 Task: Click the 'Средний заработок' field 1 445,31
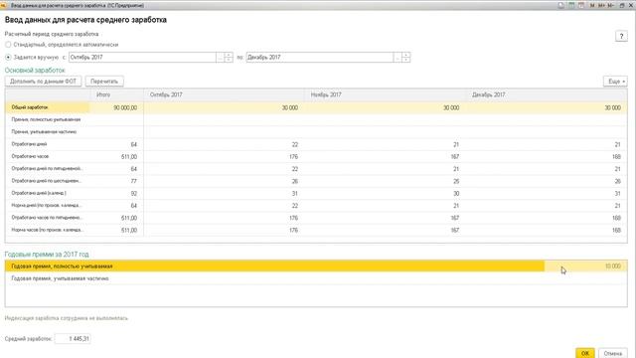(x=73, y=338)
